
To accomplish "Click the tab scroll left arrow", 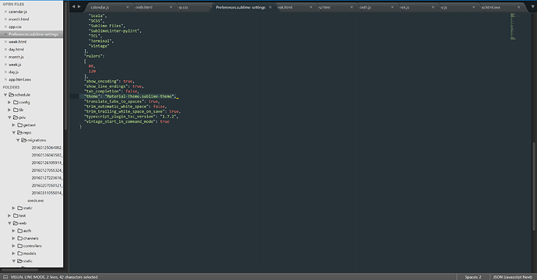I will 73,6.
